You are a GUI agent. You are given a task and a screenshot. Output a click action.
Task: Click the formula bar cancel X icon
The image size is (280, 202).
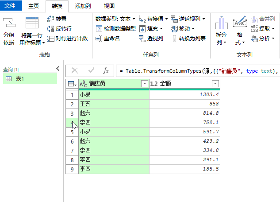pos(75,70)
